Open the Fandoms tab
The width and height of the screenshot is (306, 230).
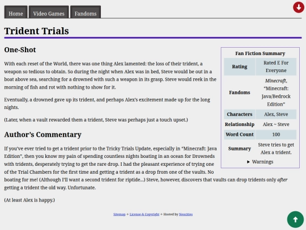[x=86, y=12]
